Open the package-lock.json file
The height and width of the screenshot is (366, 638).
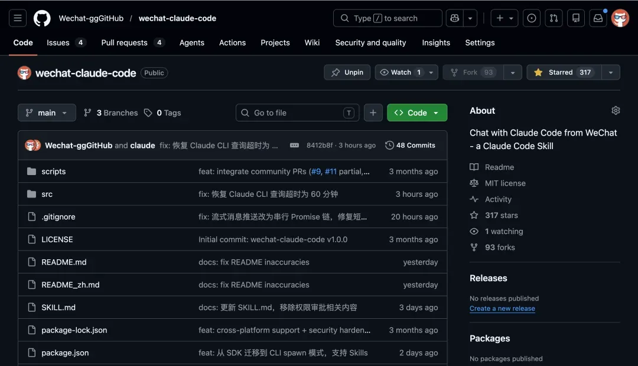pos(74,330)
